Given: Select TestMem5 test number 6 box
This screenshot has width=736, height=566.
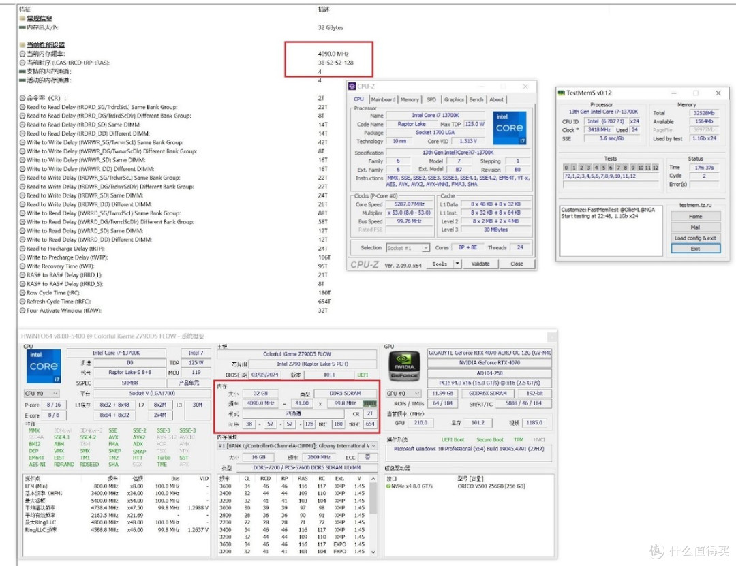Looking at the screenshot, I should (611, 168).
